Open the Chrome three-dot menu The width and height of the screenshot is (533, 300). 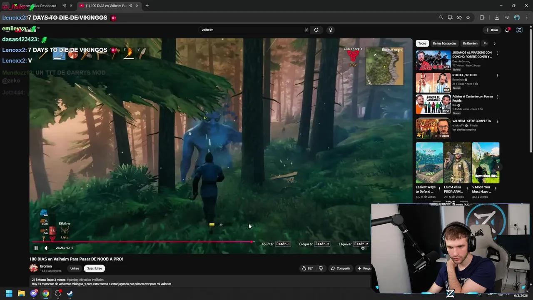527,17
